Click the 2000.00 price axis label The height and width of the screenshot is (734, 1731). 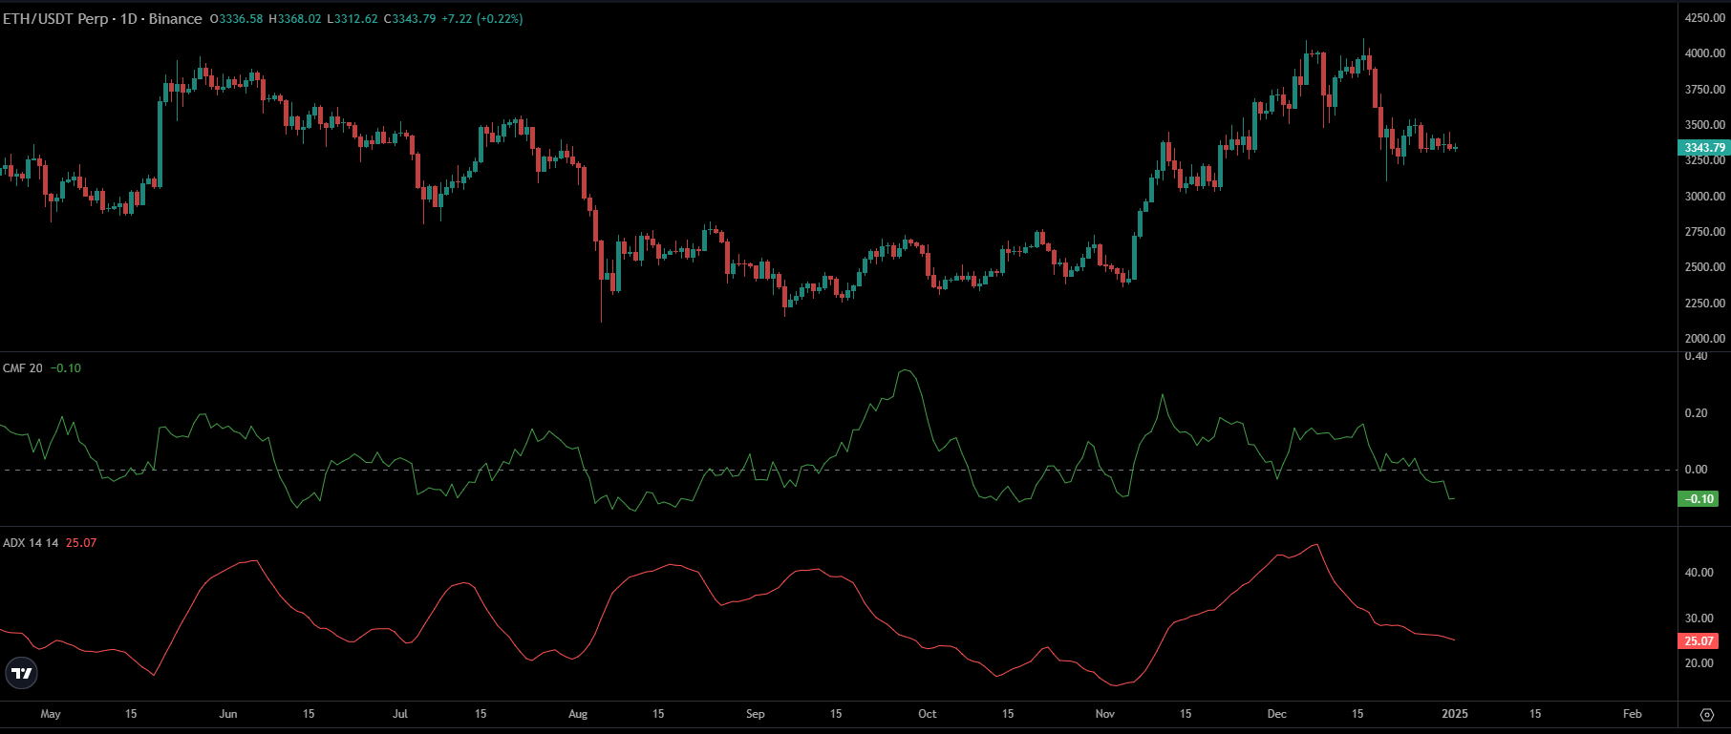1705,339
